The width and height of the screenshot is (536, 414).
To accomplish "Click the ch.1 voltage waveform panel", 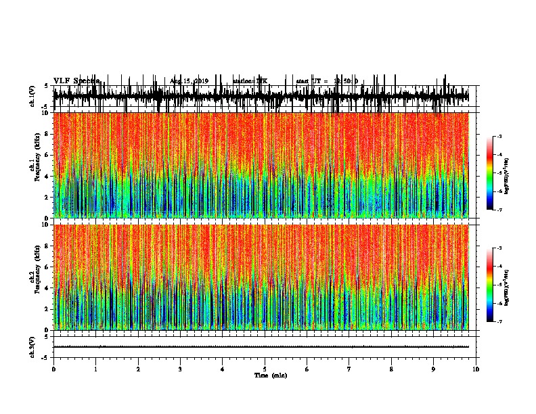I will pyautogui.click(x=265, y=96).
